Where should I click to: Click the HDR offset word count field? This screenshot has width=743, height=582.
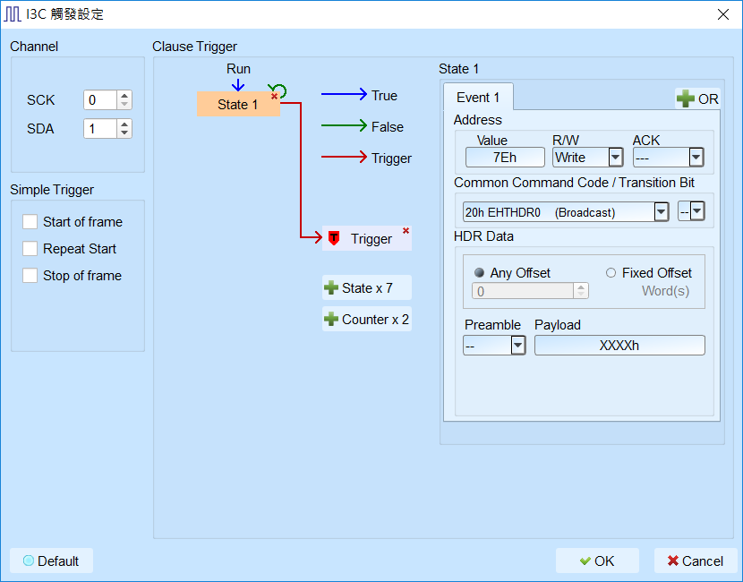click(523, 291)
